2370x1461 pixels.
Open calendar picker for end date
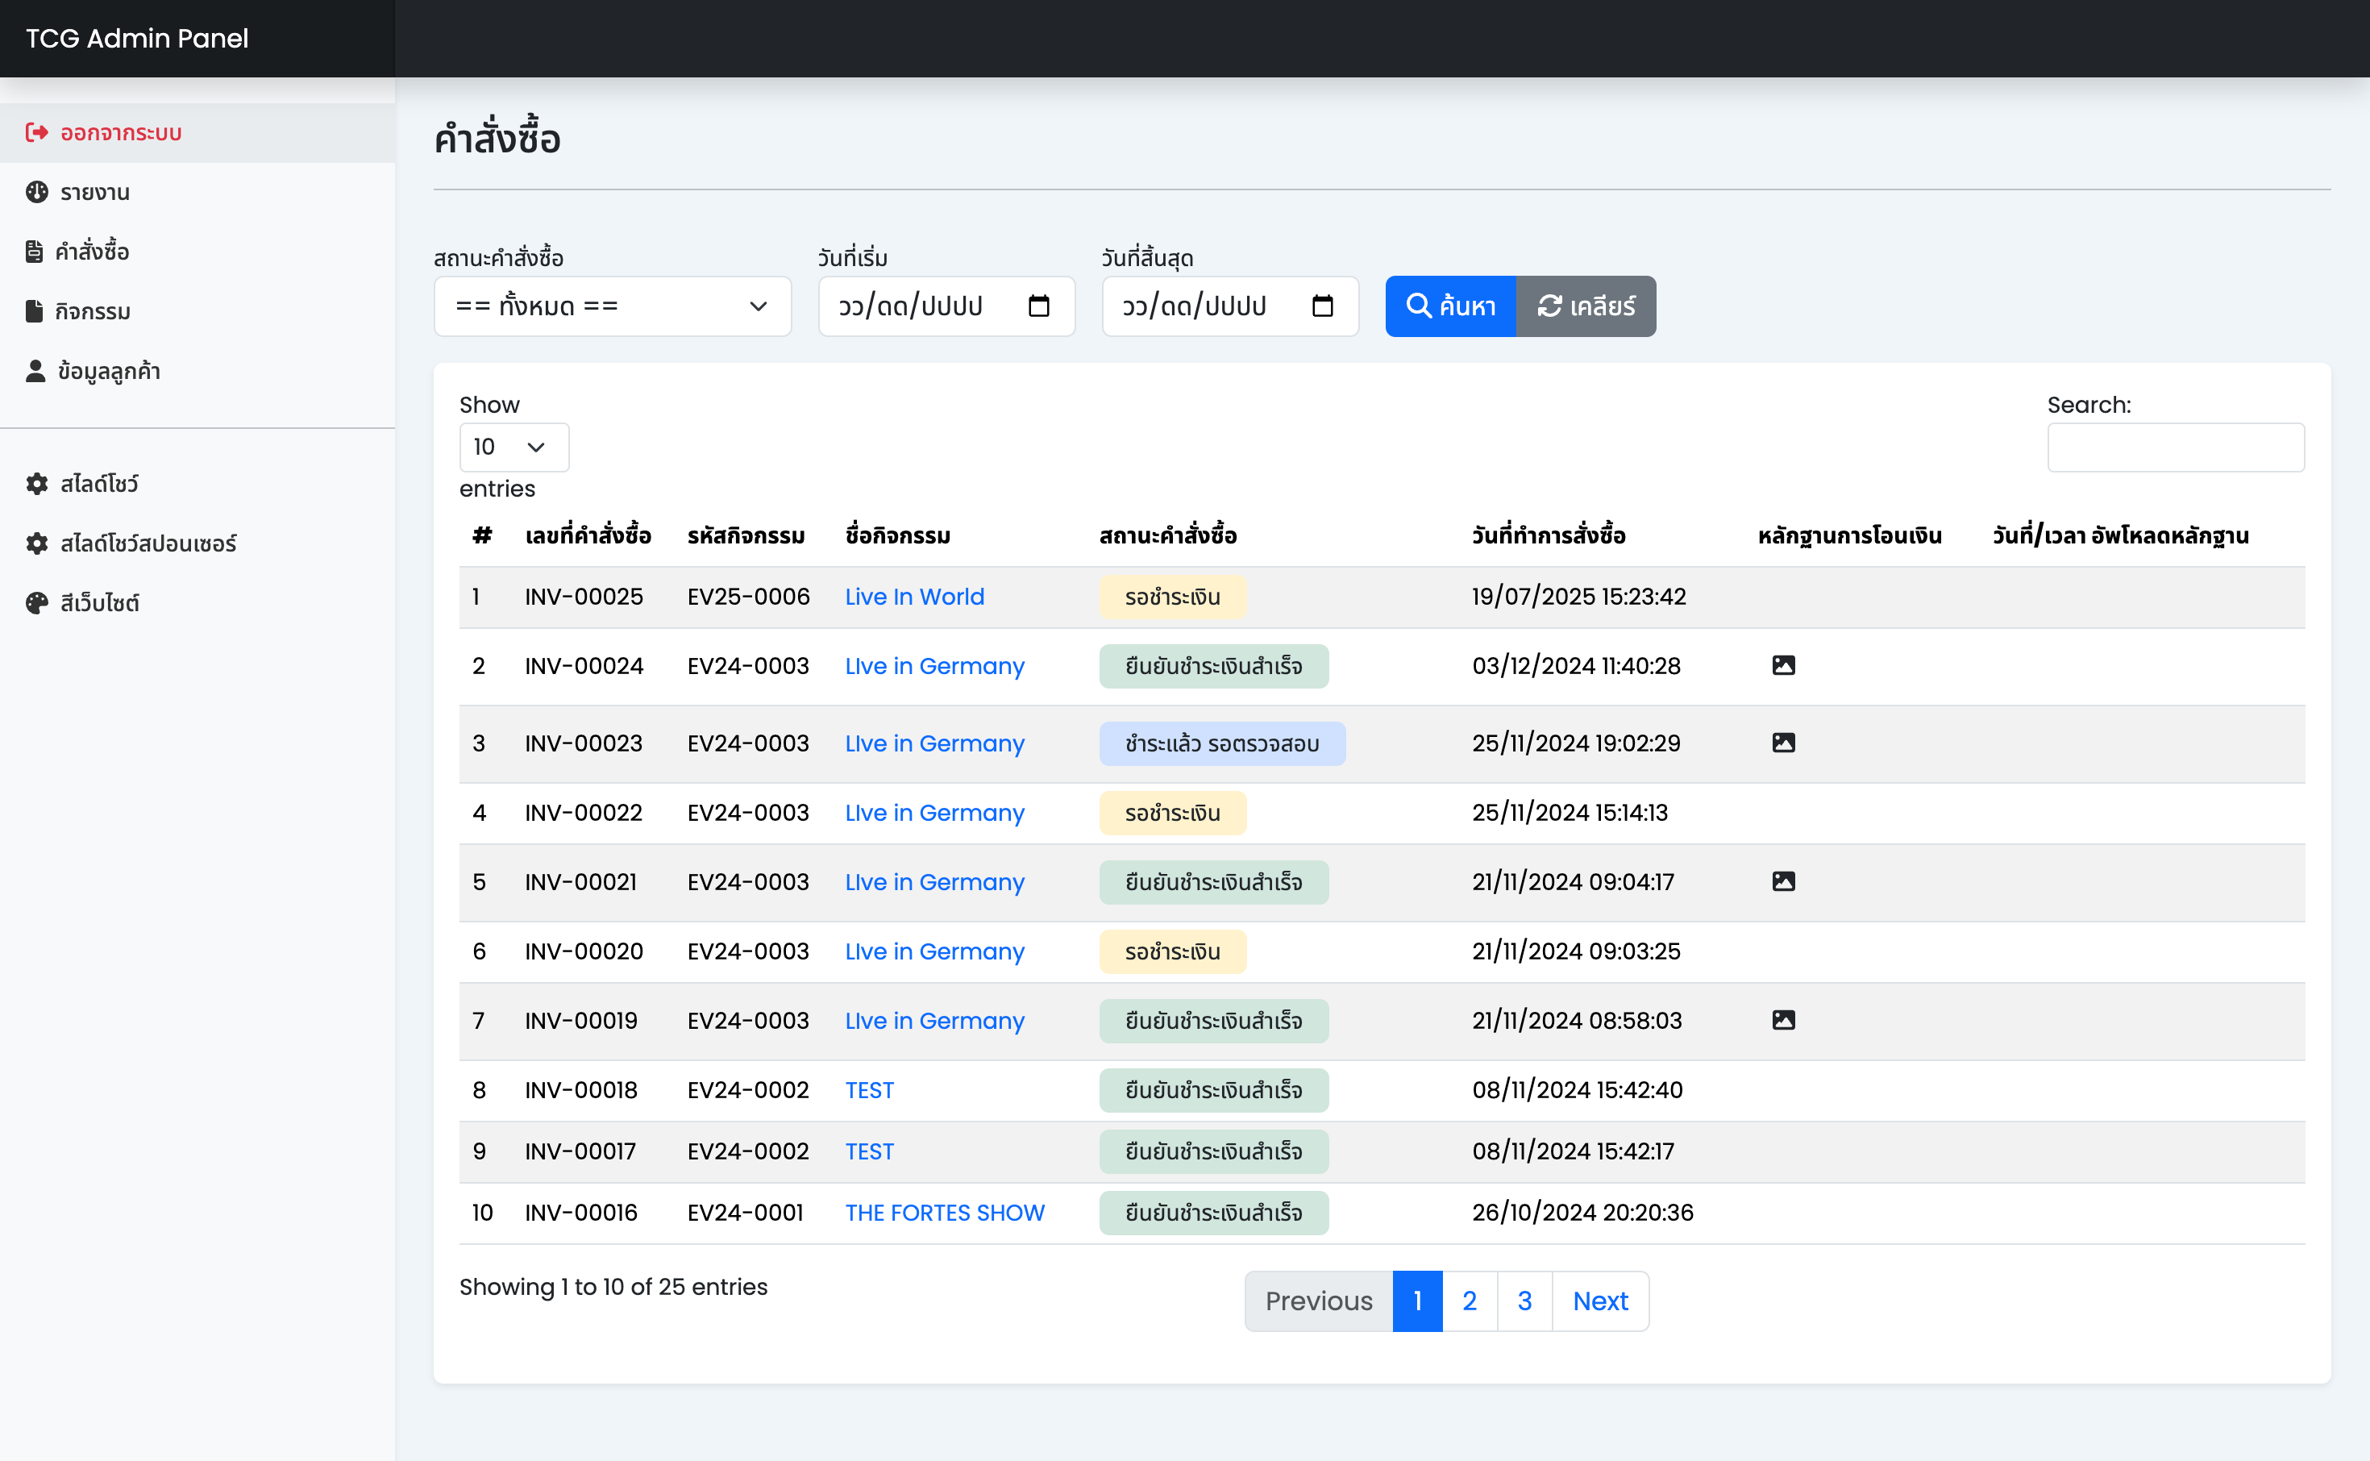(x=1322, y=306)
